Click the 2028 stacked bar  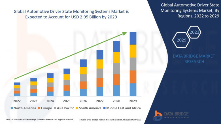pyautogui.click(x=116, y=69)
